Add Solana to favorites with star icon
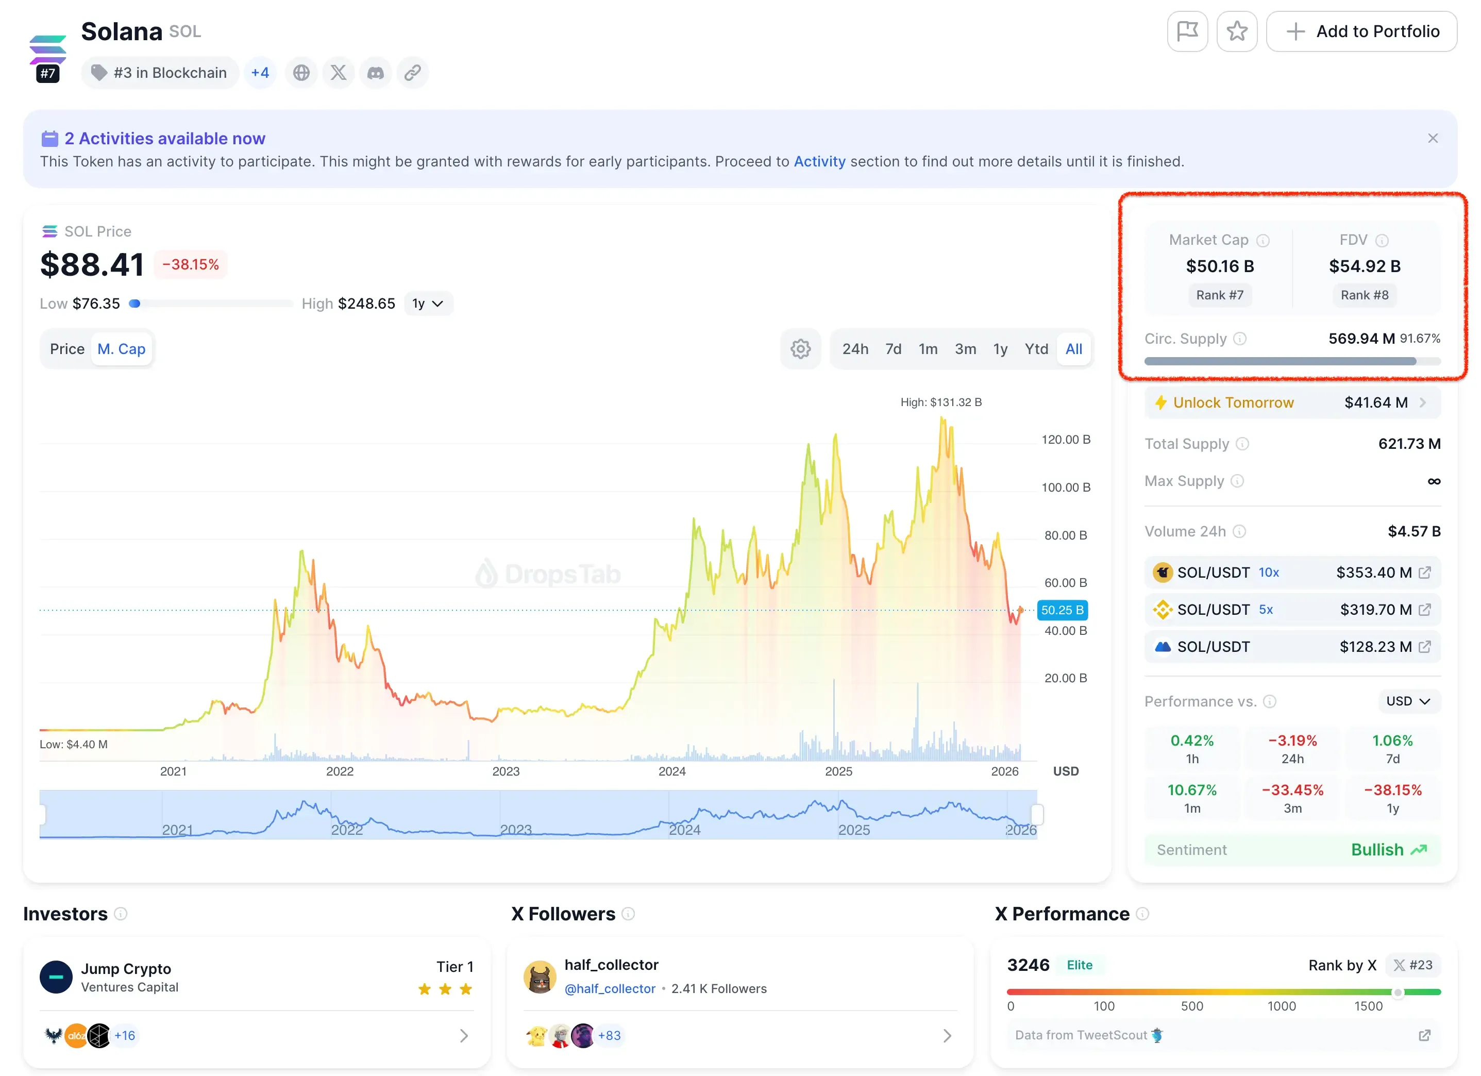1481x1076 pixels. (1236, 31)
